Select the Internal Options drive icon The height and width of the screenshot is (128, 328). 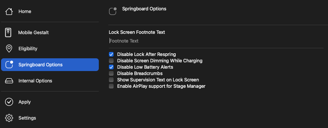[9, 81]
